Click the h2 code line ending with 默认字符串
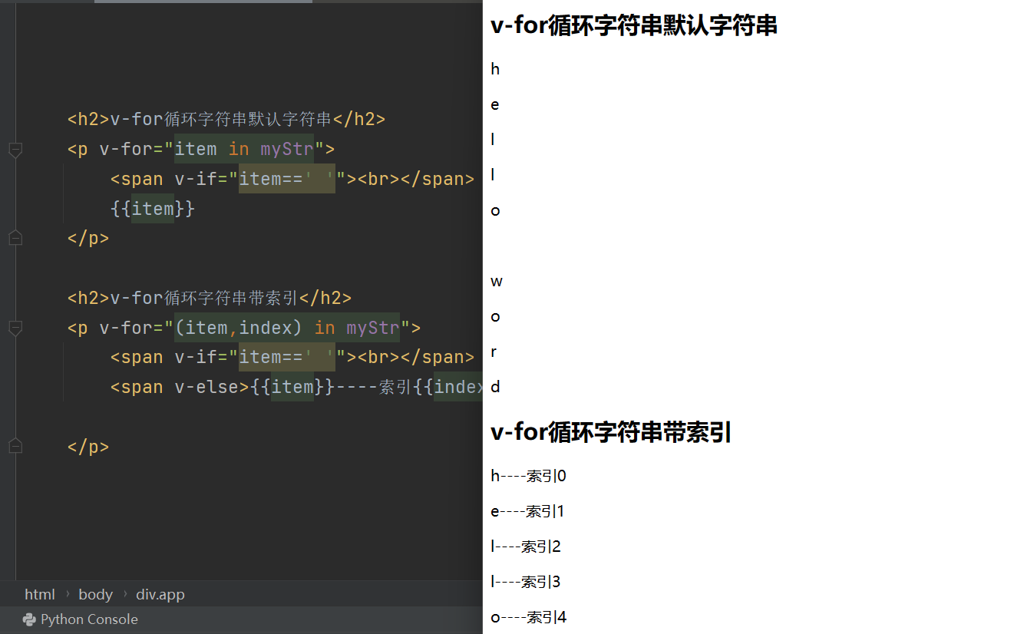Image resolution: width=1014 pixels, height=634 pixels. click(226, 119)
